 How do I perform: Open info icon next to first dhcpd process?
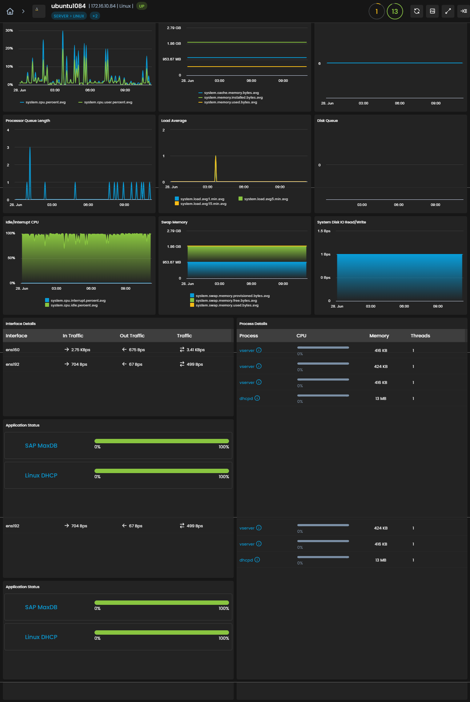tap(257, 398)
